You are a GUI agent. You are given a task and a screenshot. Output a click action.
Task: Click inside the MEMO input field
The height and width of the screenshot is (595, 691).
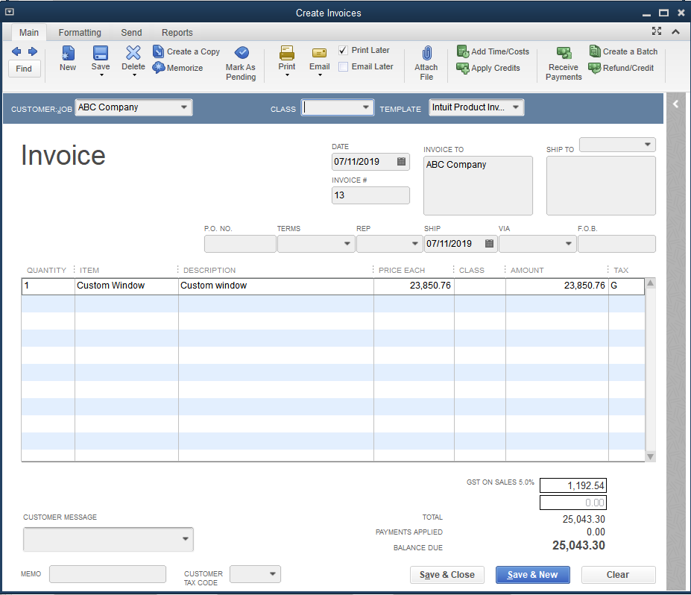coord(107,573)
